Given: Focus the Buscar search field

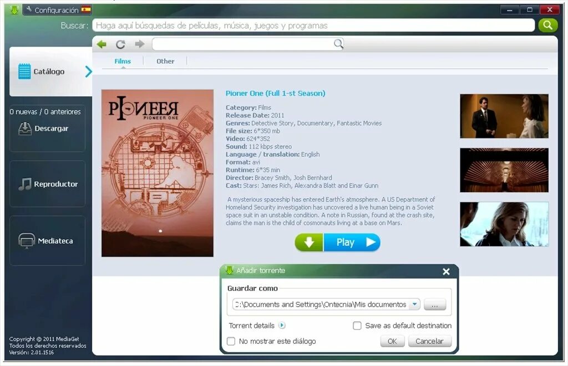Looking at the screenshot, I should pos(313,25).
